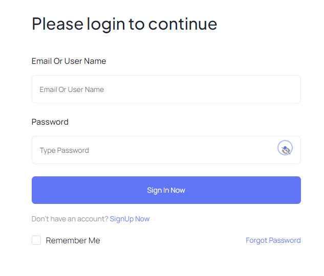Enable the Remember Me option

[36, 240]
